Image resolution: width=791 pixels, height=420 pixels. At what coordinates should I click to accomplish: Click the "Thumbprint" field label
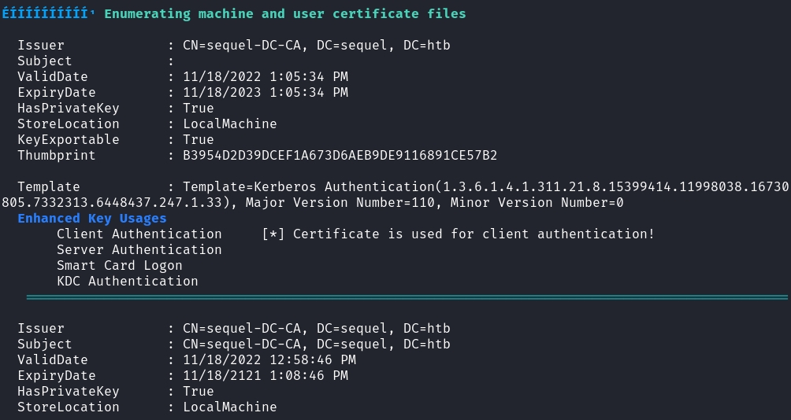point(57,155)
